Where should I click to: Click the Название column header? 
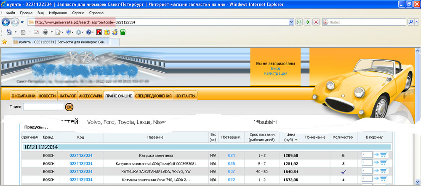(155, 137)
